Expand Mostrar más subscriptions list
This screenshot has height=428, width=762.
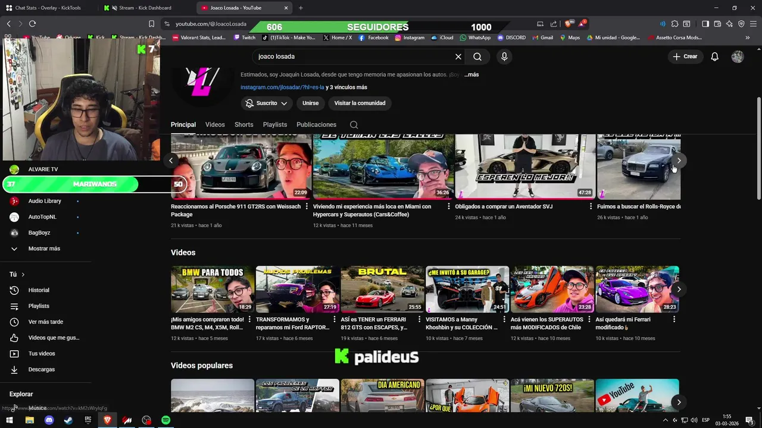tap(44, 248)
